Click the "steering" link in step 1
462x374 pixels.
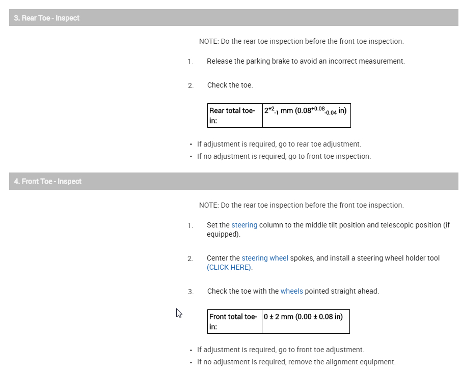pyautogui.click(x=244, y=225)
